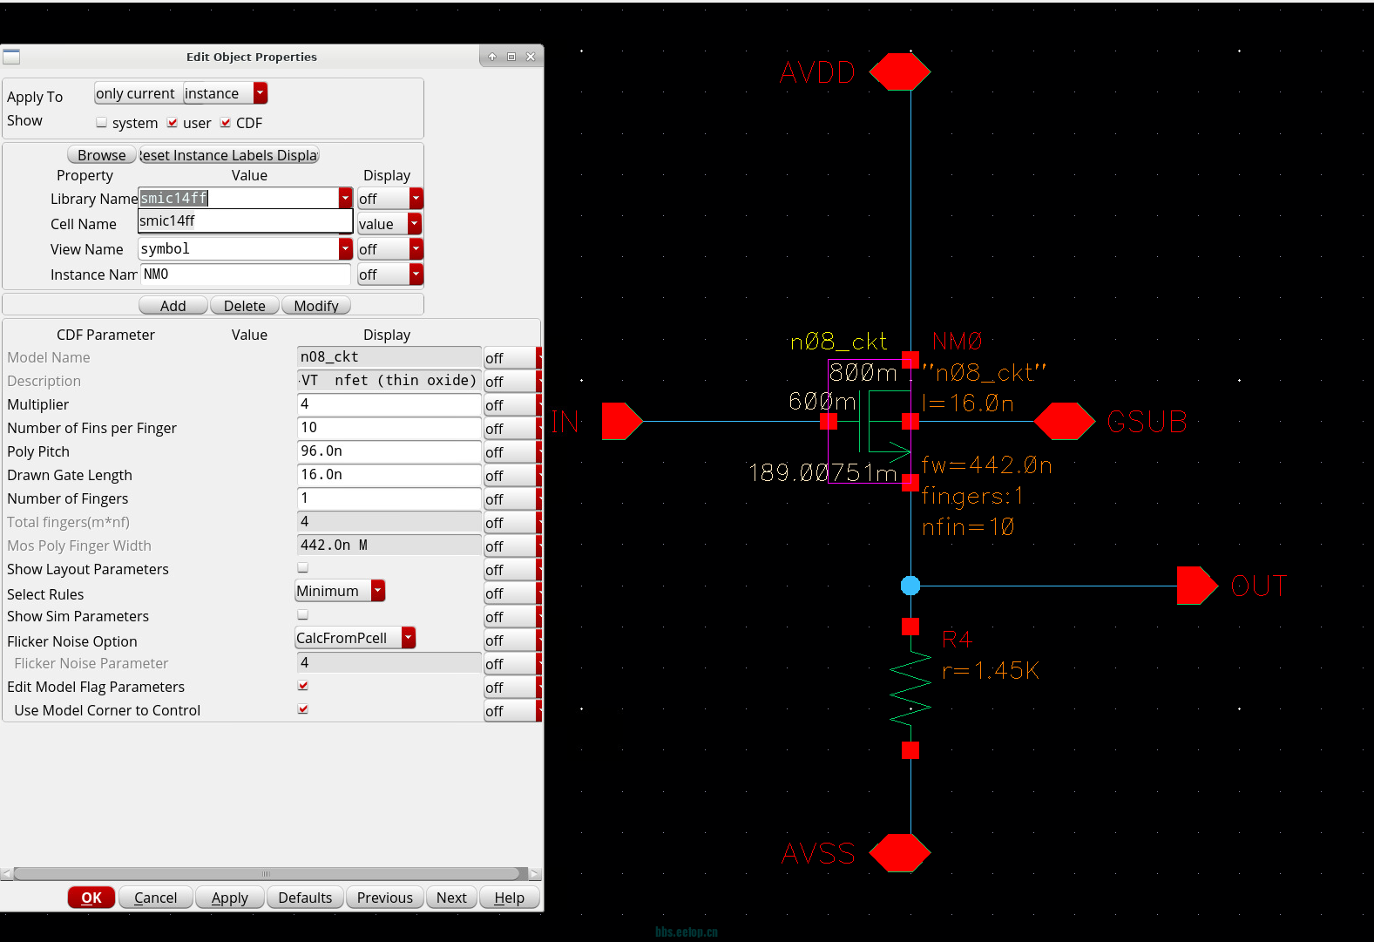This screenshot has width=1374, height=942.
Task: Open View Name display dropdown
Action: click(x=389, y=249)
